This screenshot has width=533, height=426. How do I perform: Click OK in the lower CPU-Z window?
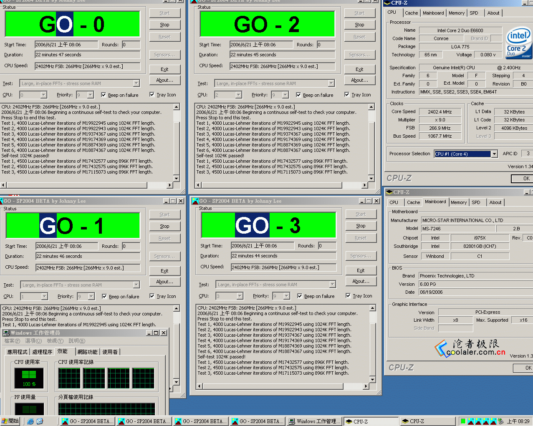[x=523, y=368]
